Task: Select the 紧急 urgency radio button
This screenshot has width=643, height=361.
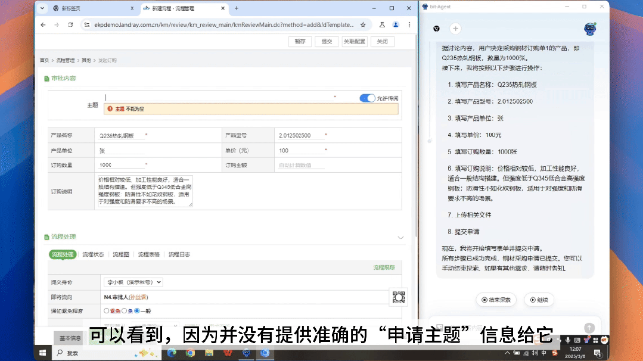Action: point(107,311)
